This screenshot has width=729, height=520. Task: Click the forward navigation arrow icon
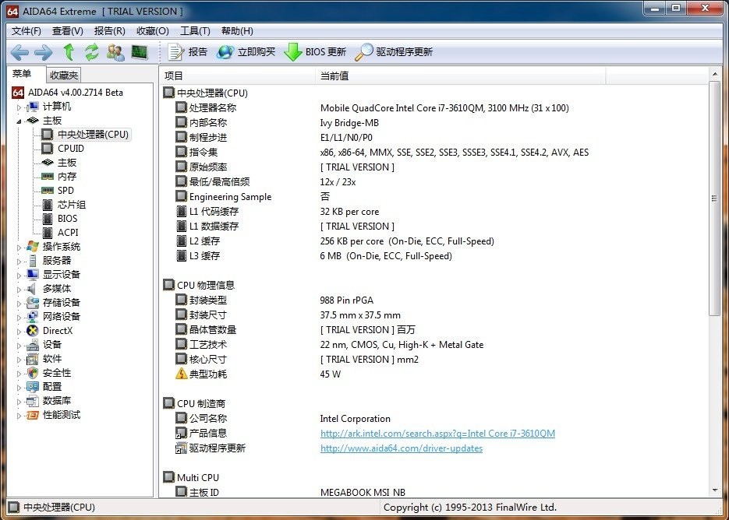[x=43, y=52]
